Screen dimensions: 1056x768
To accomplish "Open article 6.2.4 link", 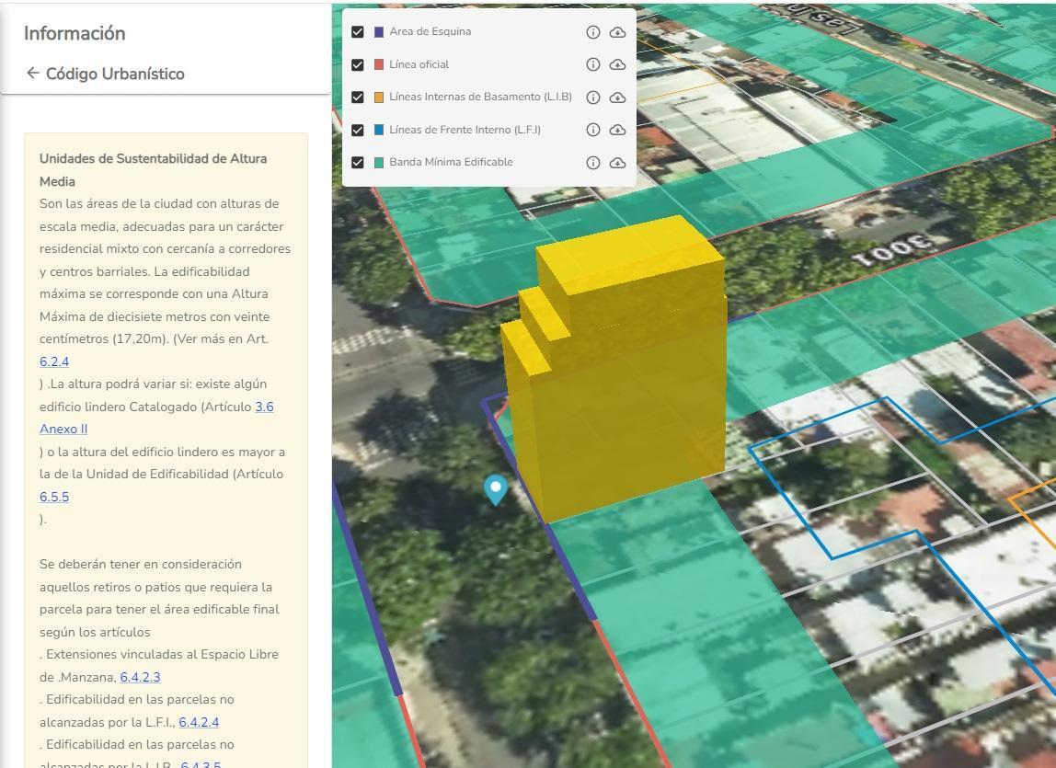I will click(x=54, y=361).
